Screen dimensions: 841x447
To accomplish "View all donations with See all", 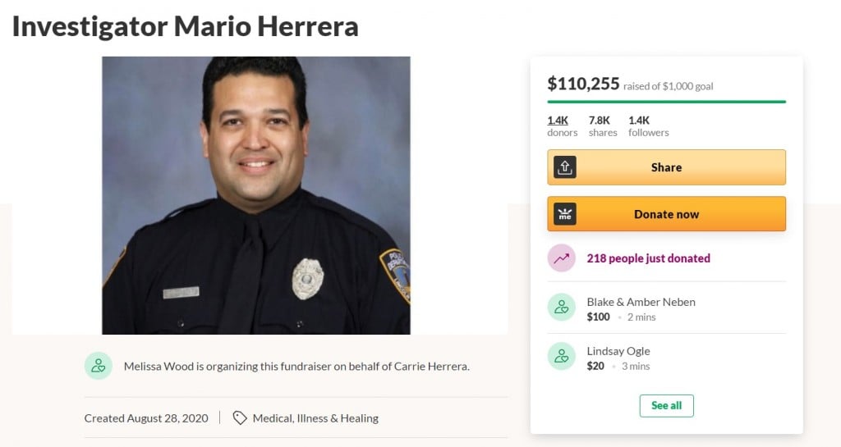I will [x=667, y=406].
